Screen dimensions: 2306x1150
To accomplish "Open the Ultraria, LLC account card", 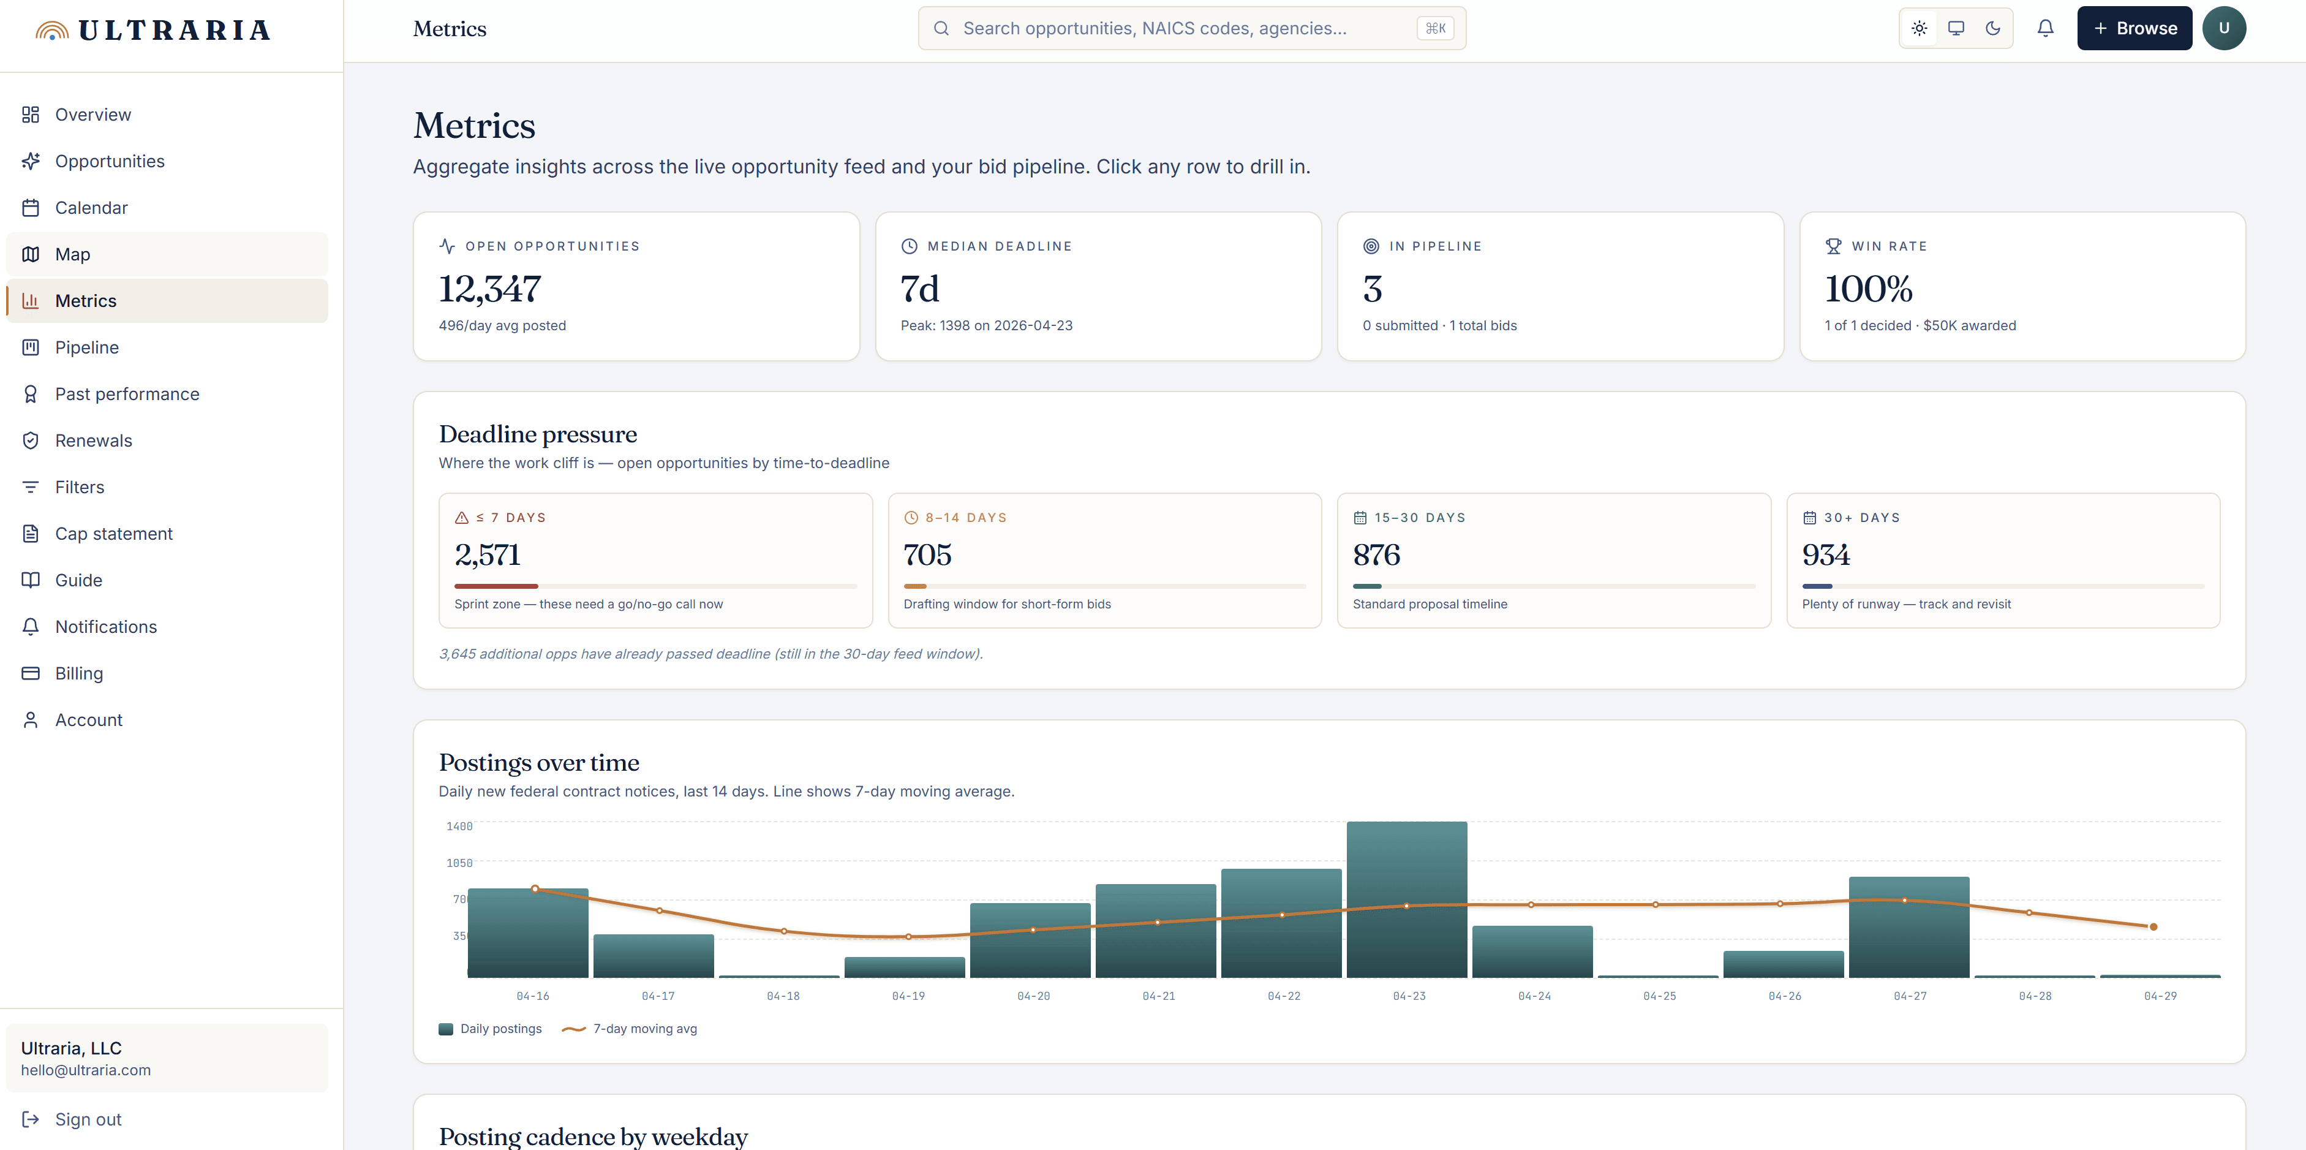I will point(167,1057).
